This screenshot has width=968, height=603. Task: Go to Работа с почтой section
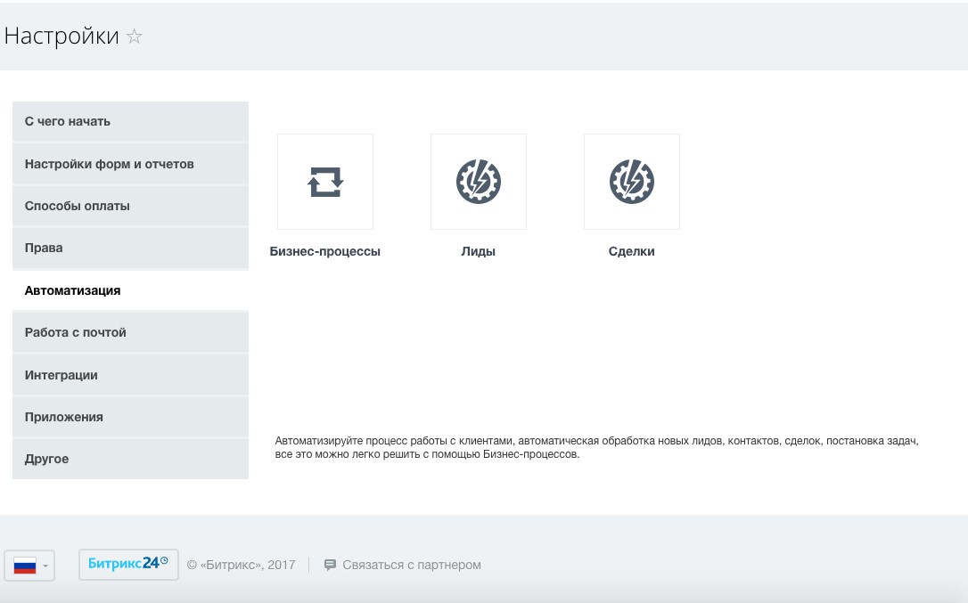(130, 332)
